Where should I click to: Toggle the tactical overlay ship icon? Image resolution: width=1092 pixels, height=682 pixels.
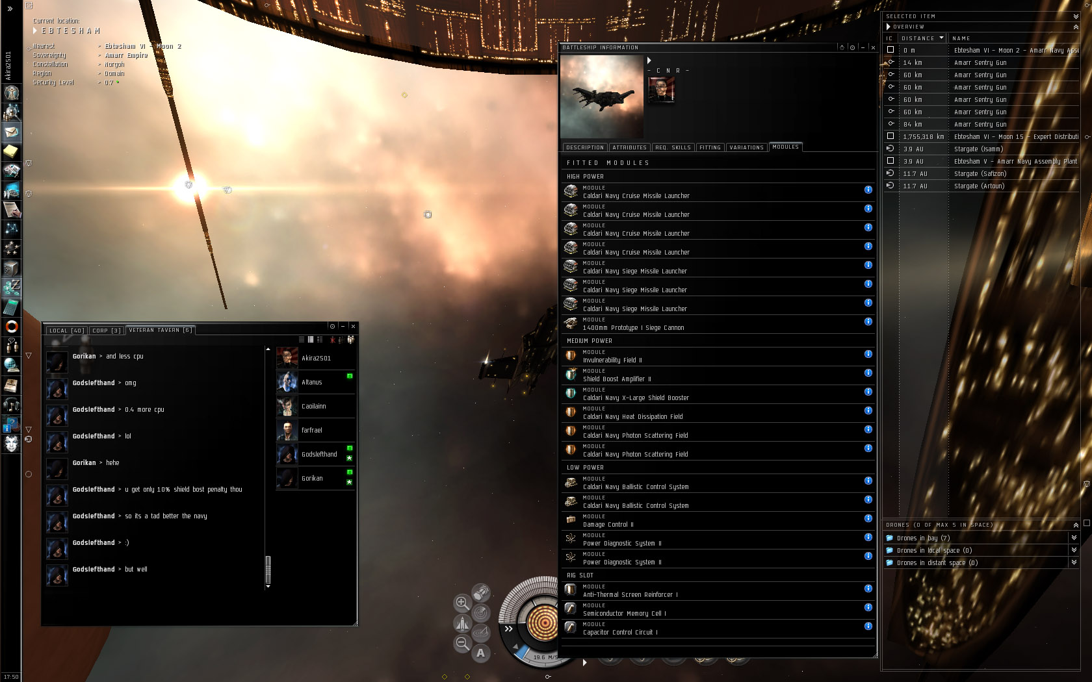[x=461, y=624]
